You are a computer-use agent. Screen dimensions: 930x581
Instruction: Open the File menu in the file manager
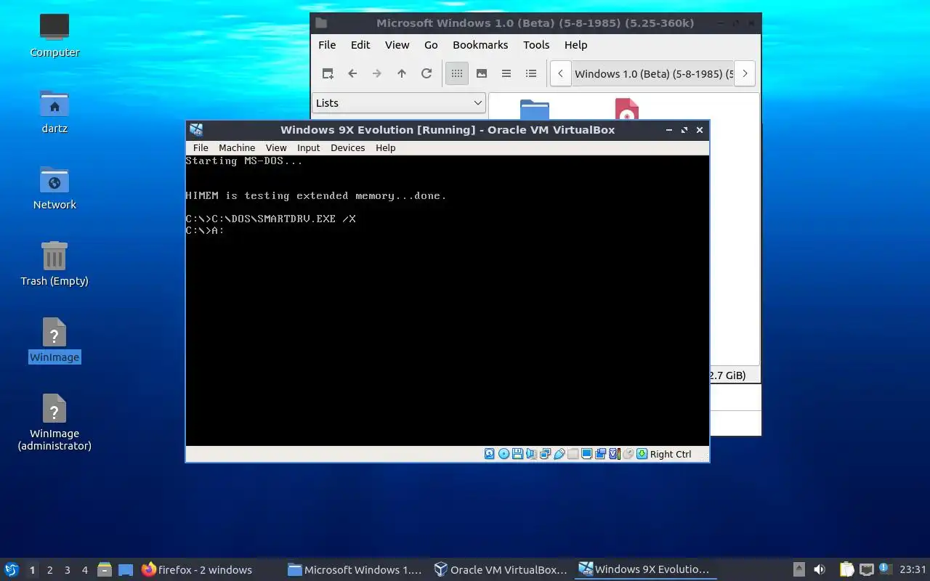coord(327,45)
